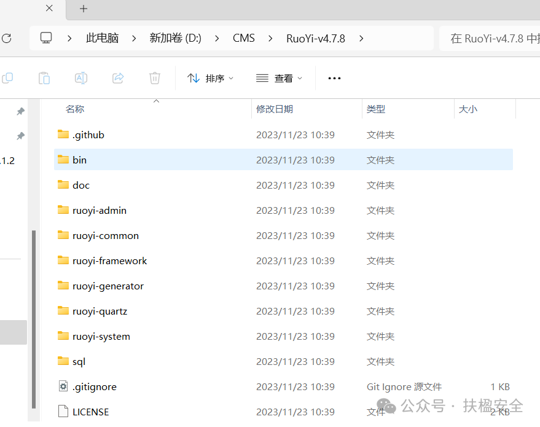This screenshot has height=427, width=540.
Task: Click the .github folder icon
Action: (x=63, y=135)
